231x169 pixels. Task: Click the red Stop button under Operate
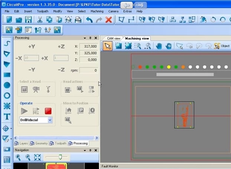pos(48,110)
